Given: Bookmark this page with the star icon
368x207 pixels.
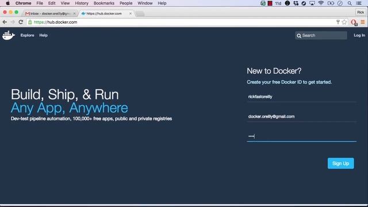Looking at the screenshot, I should click(344, 22).
